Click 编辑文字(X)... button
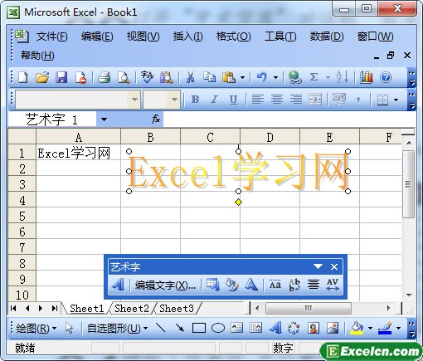Screen dimensions: 423x361 (x=165, y=285)
